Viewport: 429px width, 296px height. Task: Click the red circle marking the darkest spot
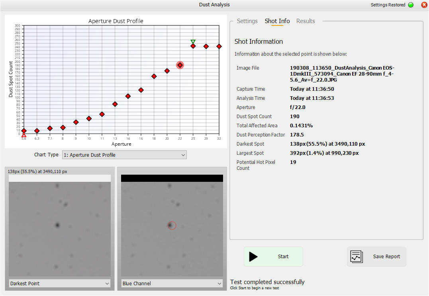pyautogui.click(x=172, y=226)
